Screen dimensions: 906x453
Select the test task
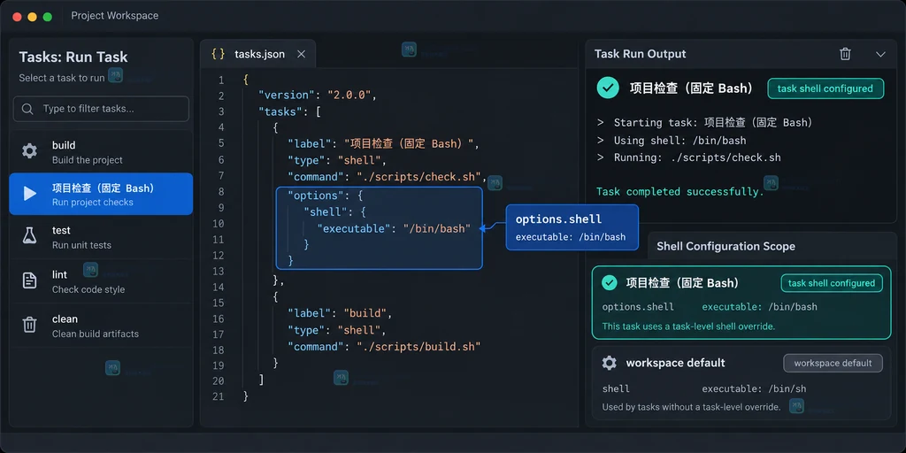coord(101,237)
